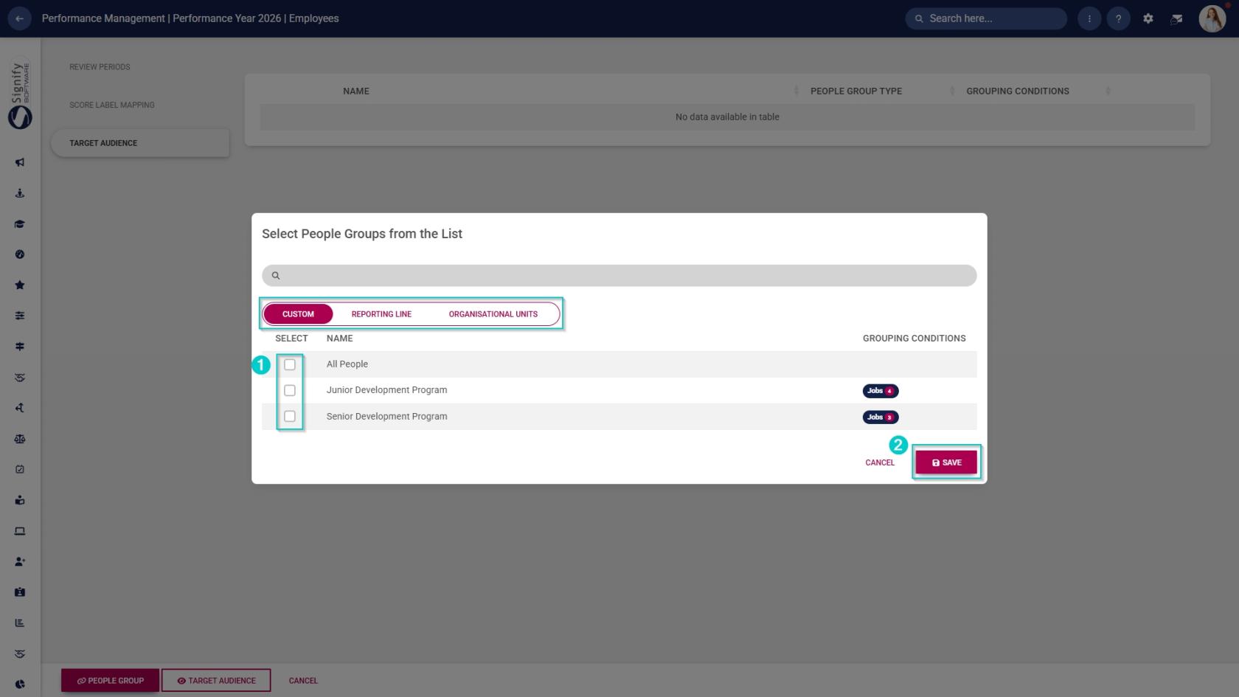Open the ID badge sidebar icon
The image size is (1239, 697).
click(x=20, y=592)
